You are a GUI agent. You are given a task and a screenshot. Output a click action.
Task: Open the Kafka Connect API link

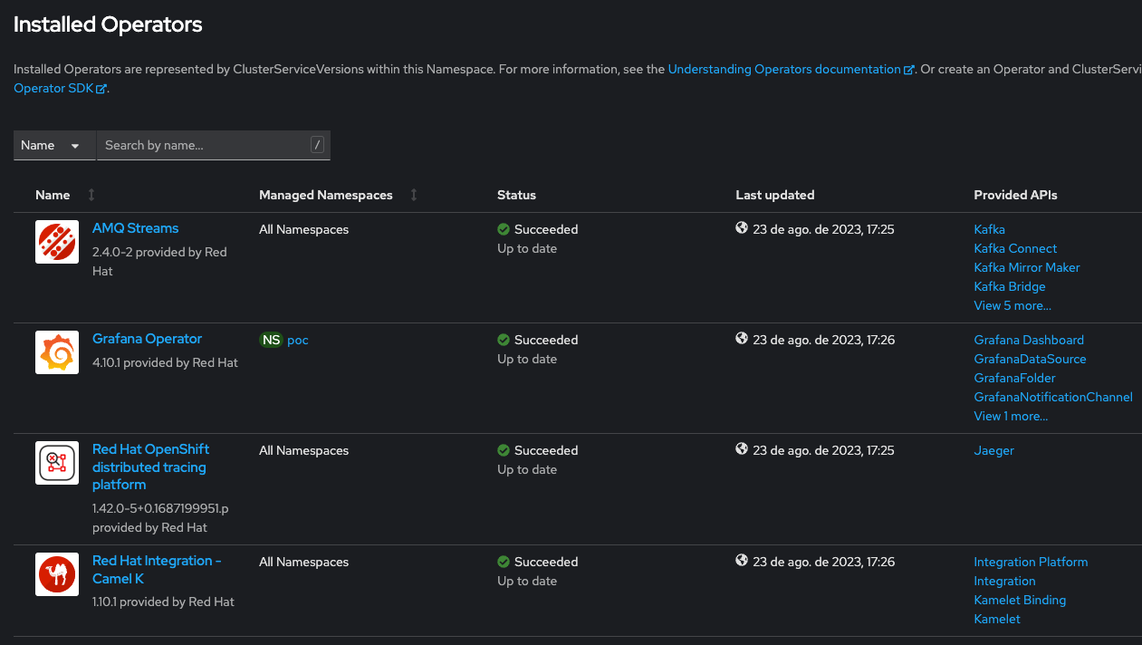[1015, 248]
